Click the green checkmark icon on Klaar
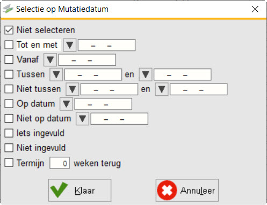This screenshot has width=267, height=205. (59, 190)
